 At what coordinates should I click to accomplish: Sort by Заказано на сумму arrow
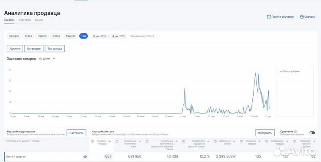click(234, 141)
